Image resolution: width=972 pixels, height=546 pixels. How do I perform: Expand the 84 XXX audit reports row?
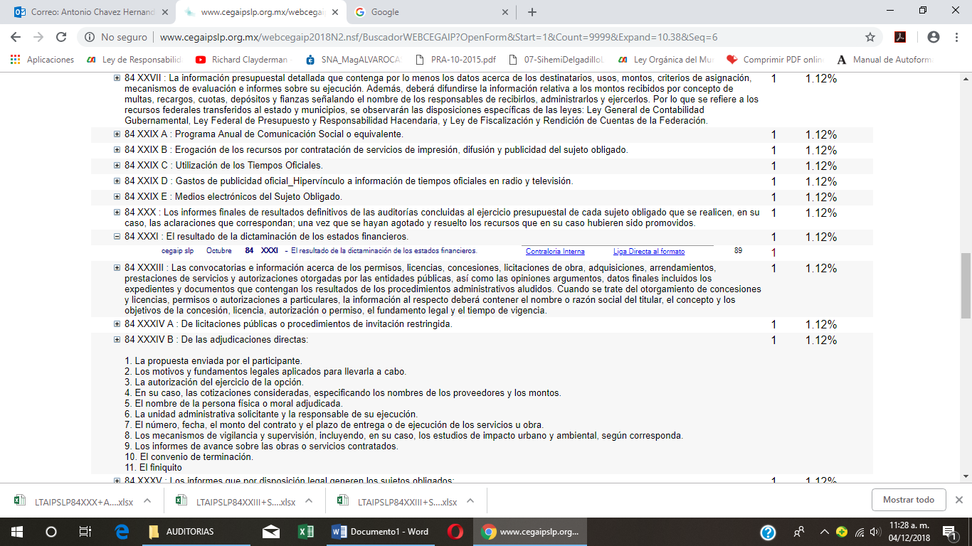click(117, 213)
